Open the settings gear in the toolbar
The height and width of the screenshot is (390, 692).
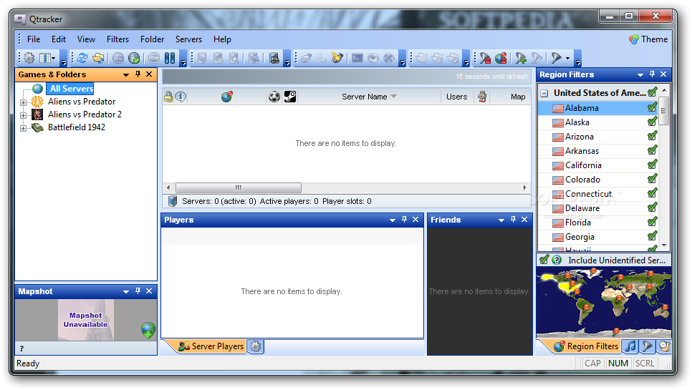point(29,58)
